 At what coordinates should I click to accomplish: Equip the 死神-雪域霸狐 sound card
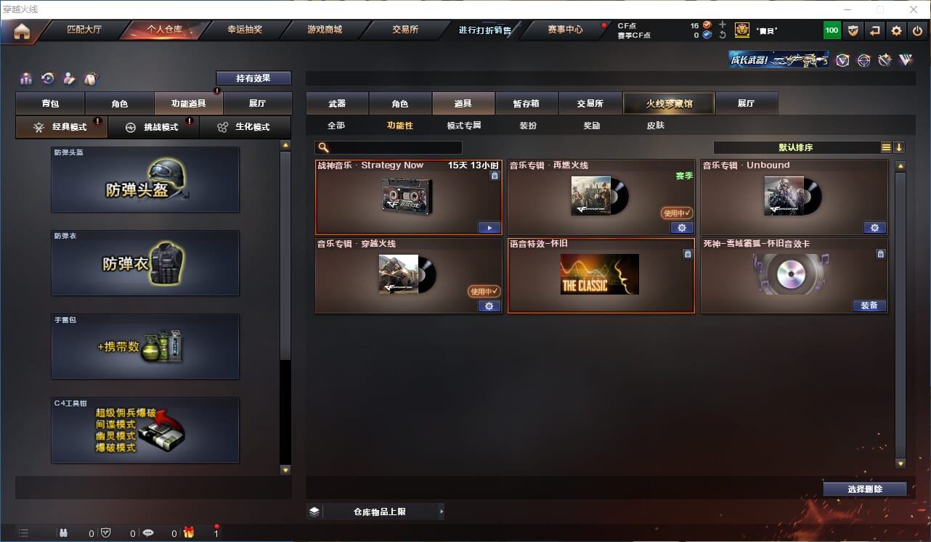tap(869, 306)
